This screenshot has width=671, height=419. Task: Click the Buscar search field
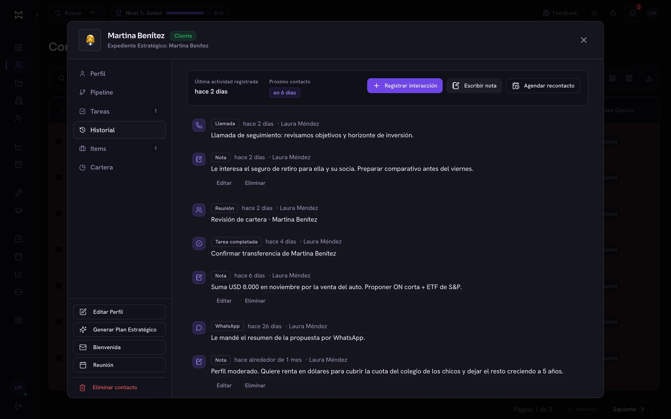76,13
